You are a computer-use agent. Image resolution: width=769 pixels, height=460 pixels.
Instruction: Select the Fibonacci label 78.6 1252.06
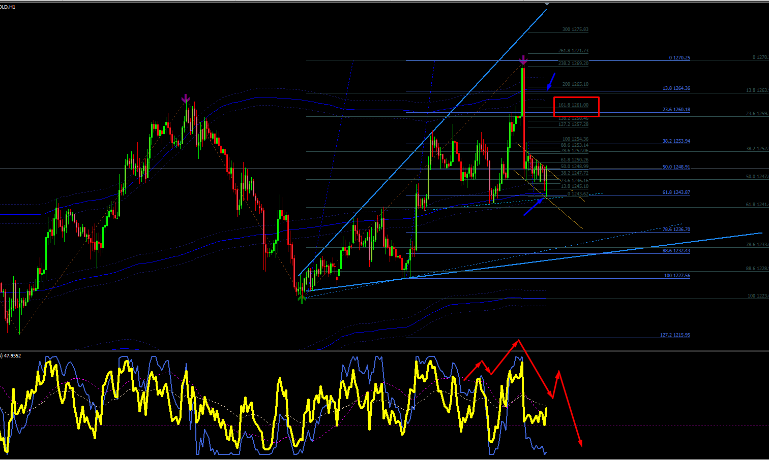574,151
